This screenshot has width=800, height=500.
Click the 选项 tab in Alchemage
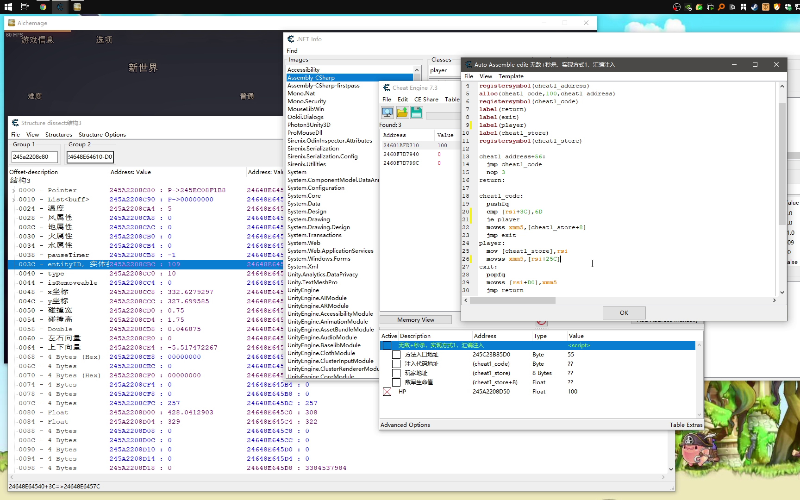[x=104, y=40]
